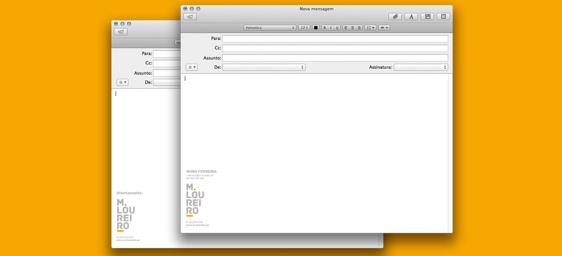Open the list style menu
The image size is (562, 256).
click(x=370, y=28)
